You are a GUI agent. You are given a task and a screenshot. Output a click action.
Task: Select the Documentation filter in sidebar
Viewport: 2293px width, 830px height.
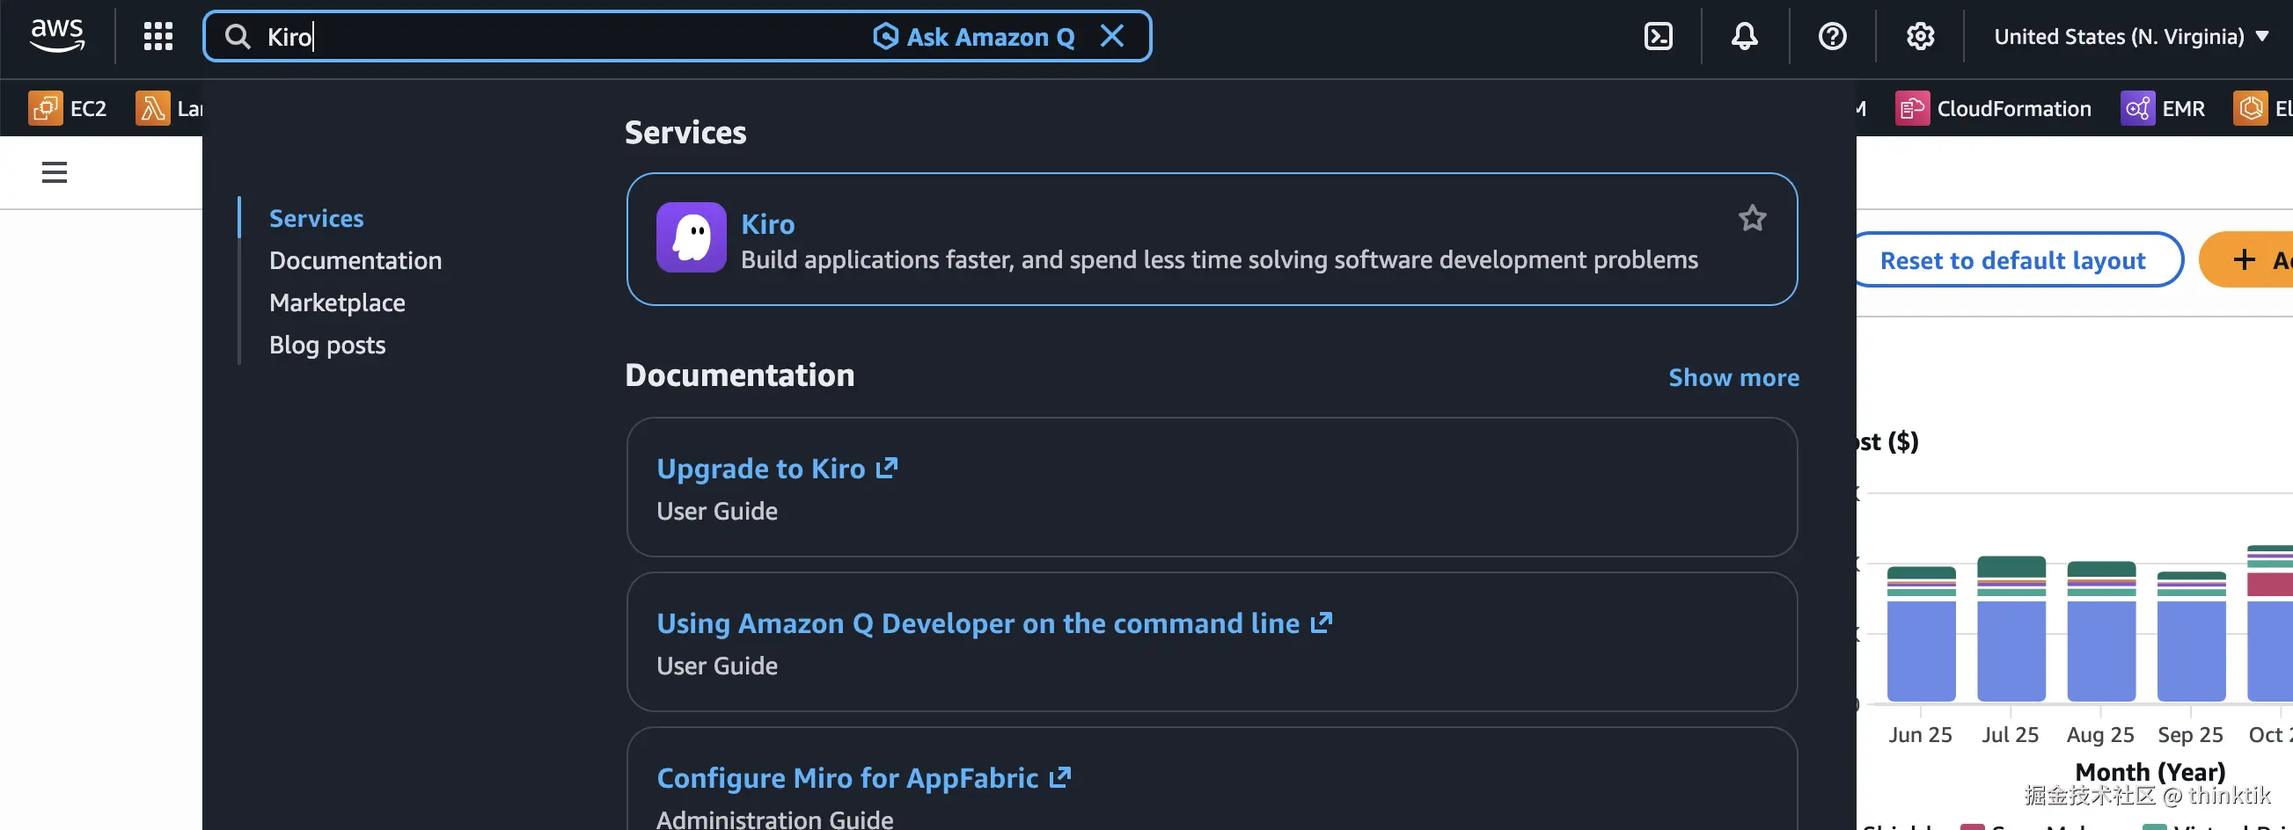pos(355,260)
